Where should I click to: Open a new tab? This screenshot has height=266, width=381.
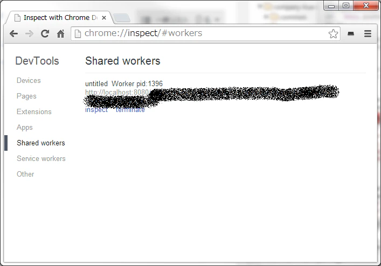122,18
